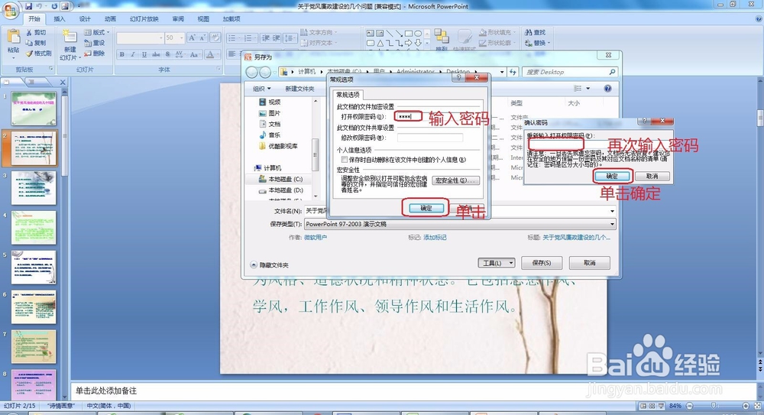Click the Bullets list icon
The width and height of the screenshot is (764, 415).
click(x=234, y=37)
